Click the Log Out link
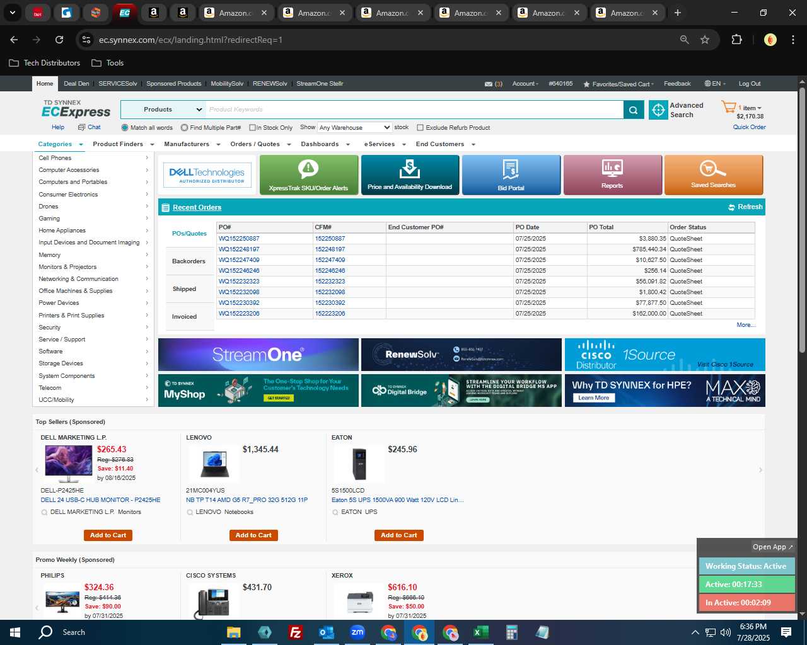Viewport: 807px width, 645px height. pyautogui.click(x=750, y=84)
